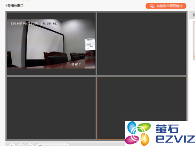Mute audio using the speaker icon

(x=40, y=145)
